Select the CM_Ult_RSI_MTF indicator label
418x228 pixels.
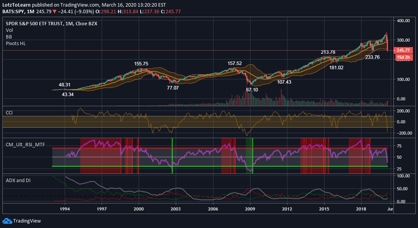click(x=25, y=145)
